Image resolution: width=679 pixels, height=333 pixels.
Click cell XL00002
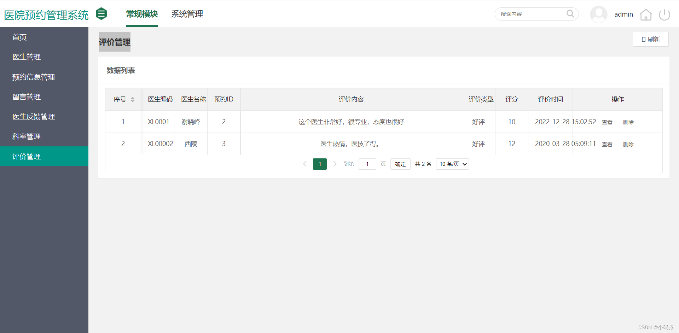pos(161,144)
